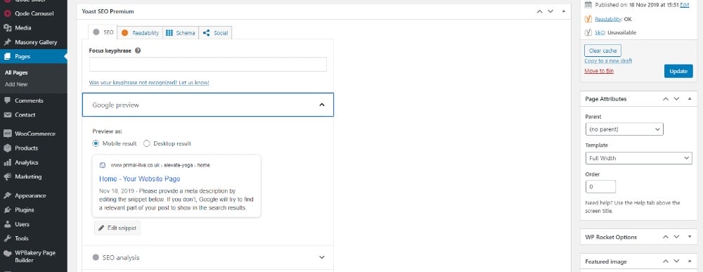Switch to the Readability tab
The height and width of the screenshot is (272, 703).
tap(140, 33)
